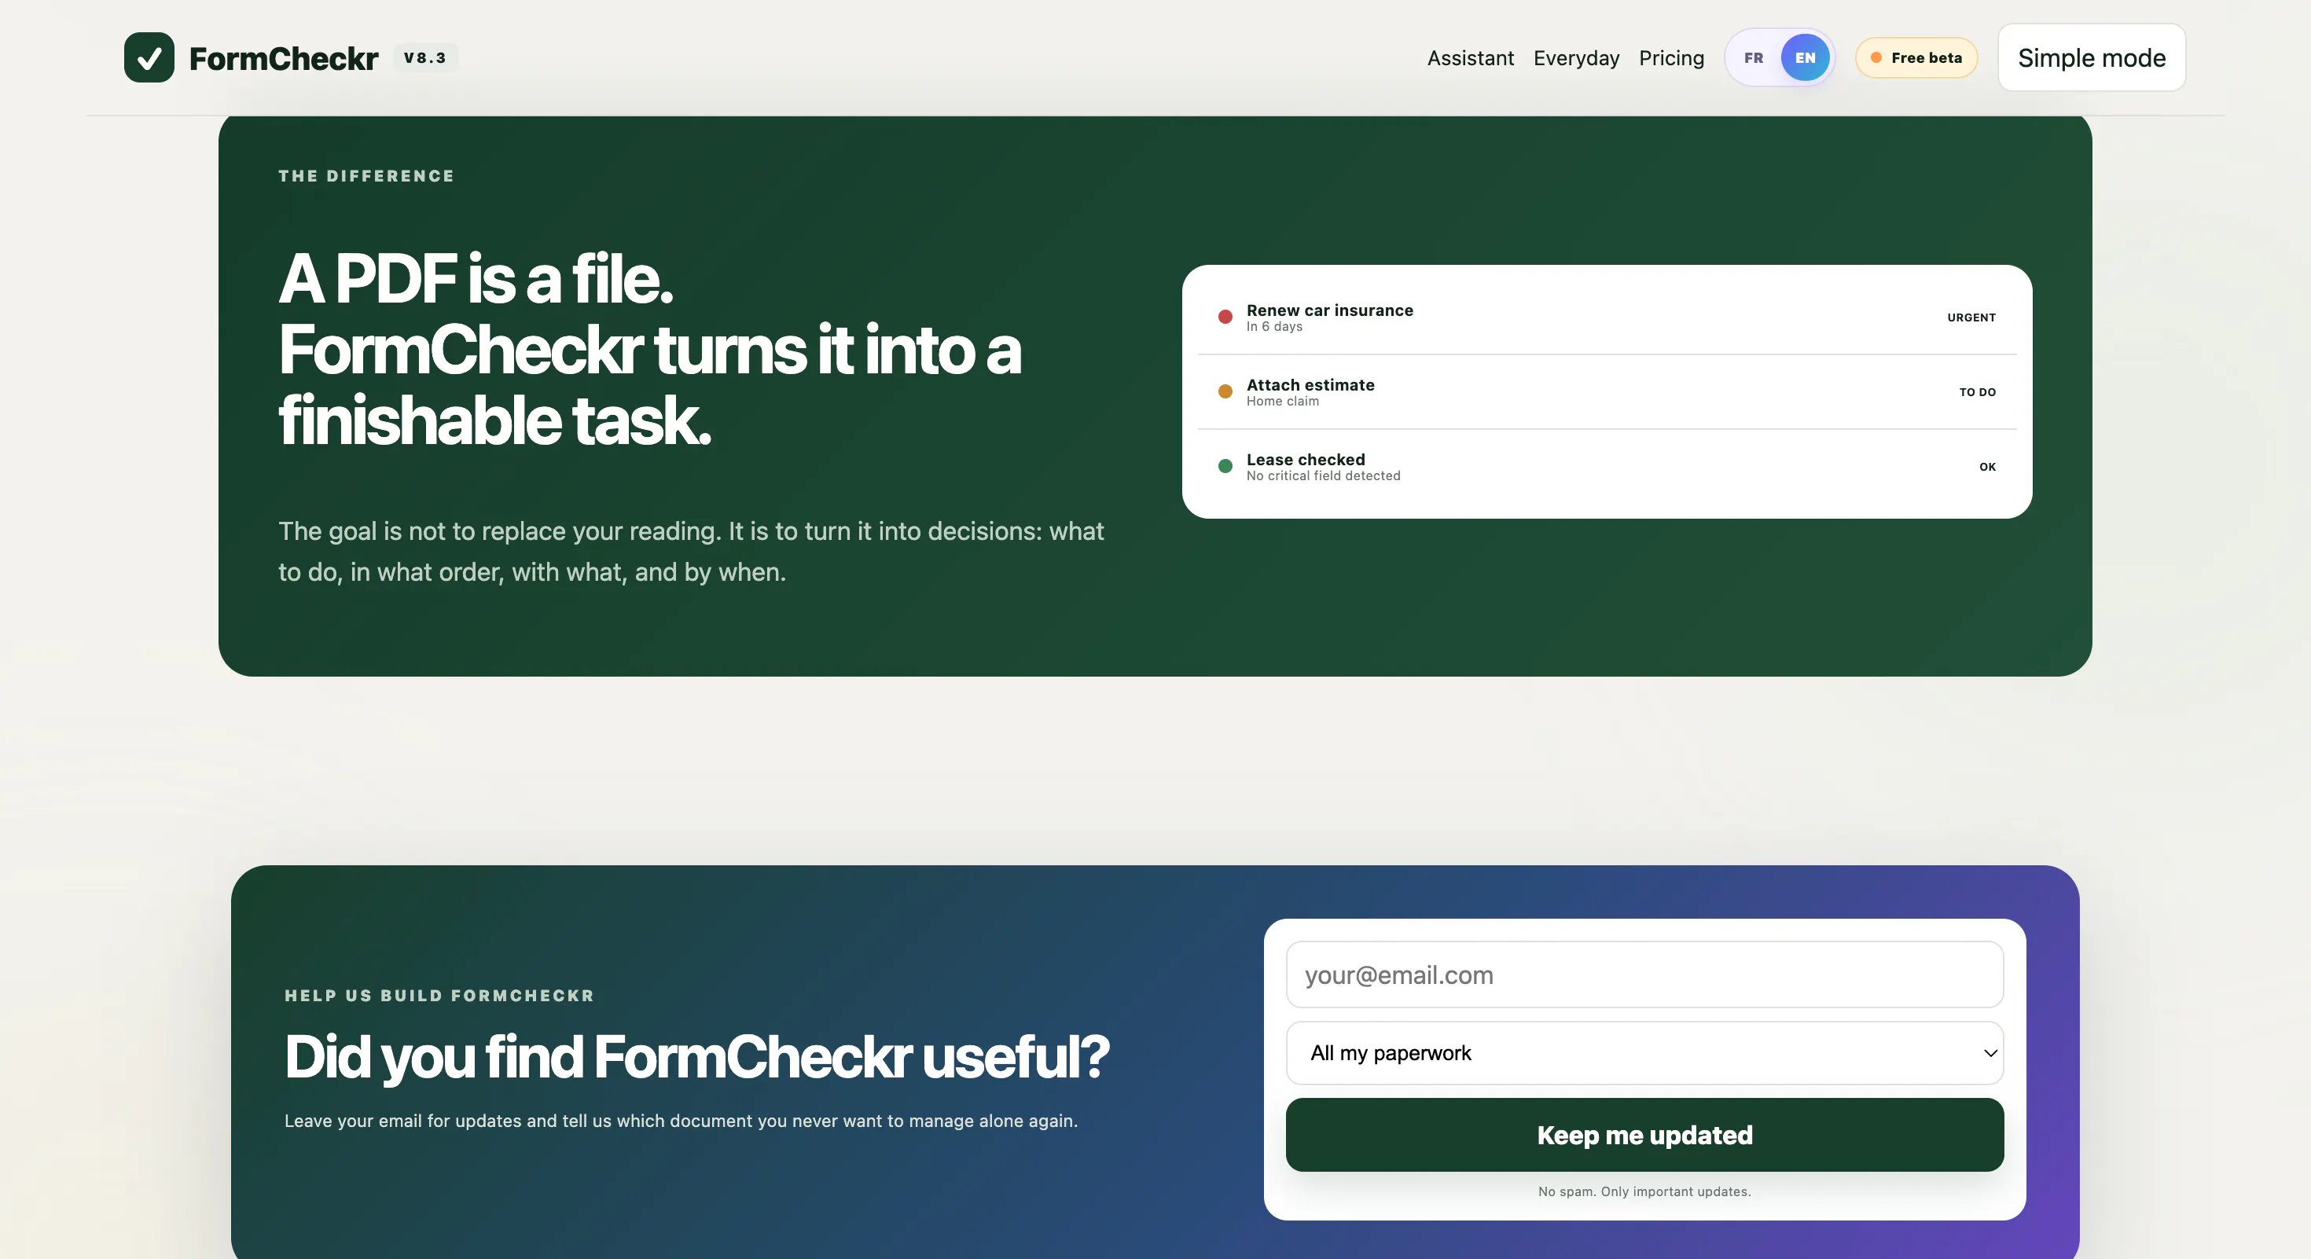Screen dimensions: 2311x1259
Task: Enable Simple mode
Action: [x=2091, y=57]
